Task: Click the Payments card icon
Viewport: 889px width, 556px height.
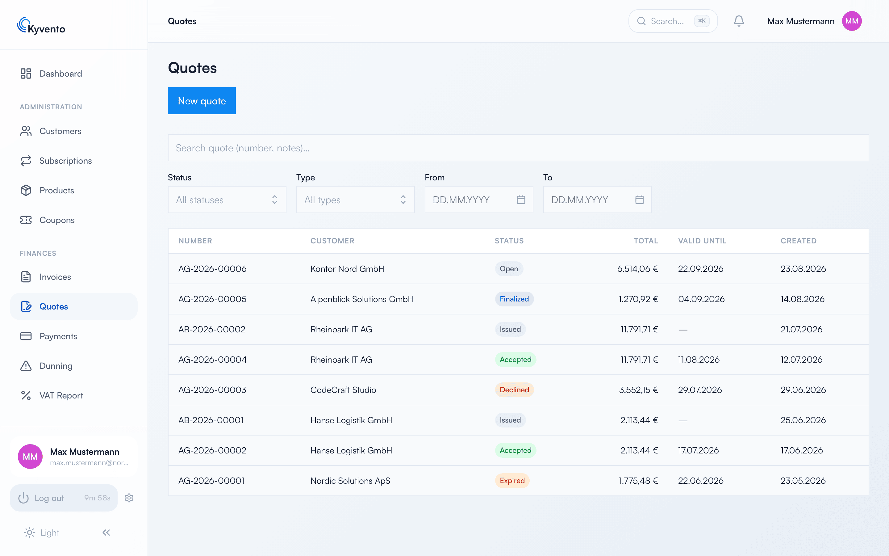Action: pyautogui.click(x=26, y=336)
